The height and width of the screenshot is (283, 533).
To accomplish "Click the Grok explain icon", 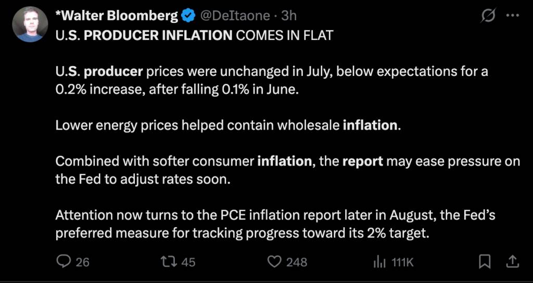I will [x=488, y=16].
